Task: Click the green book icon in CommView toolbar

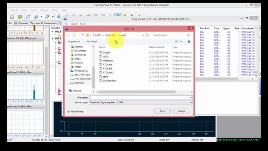Action: click(x=20, y=17)
